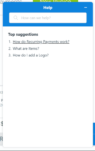Click the empty white area of the Help panel
The image size is (95, 151).
click(48, 96)
